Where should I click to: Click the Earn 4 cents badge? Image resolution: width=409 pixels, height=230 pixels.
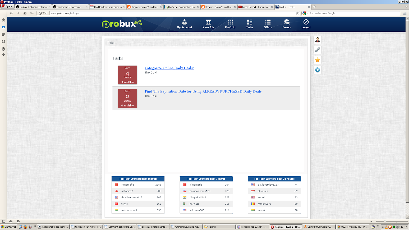click(x=127, y=75)
